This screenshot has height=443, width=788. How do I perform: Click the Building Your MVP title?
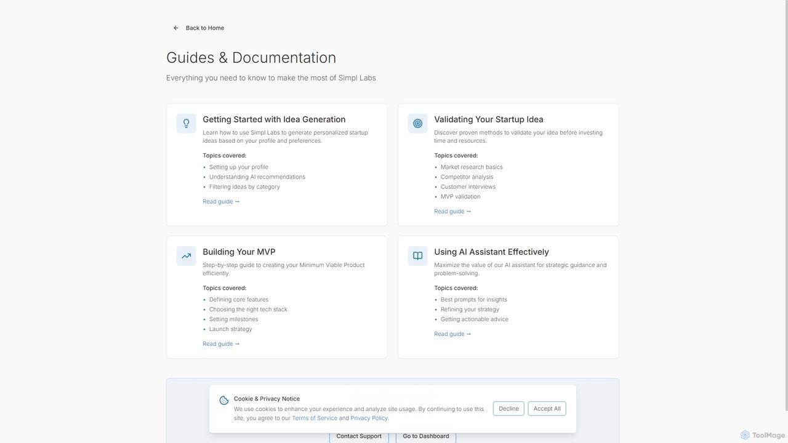pos(239,252)
